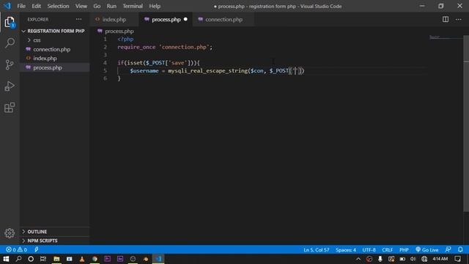Change line endings via CRLF
The width and height of the screenshot is (469, 264).
click(388, 249)
